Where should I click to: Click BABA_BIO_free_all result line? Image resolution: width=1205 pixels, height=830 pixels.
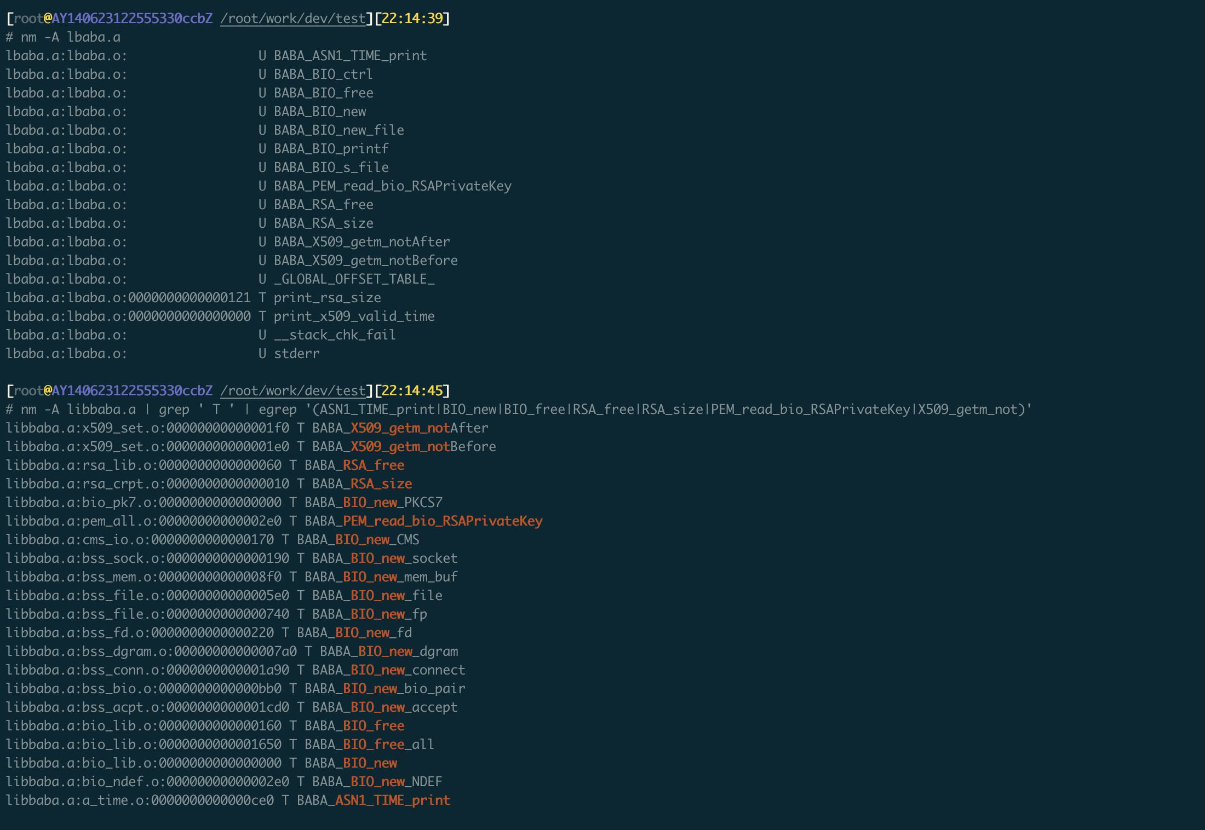[x=369, y=745]
